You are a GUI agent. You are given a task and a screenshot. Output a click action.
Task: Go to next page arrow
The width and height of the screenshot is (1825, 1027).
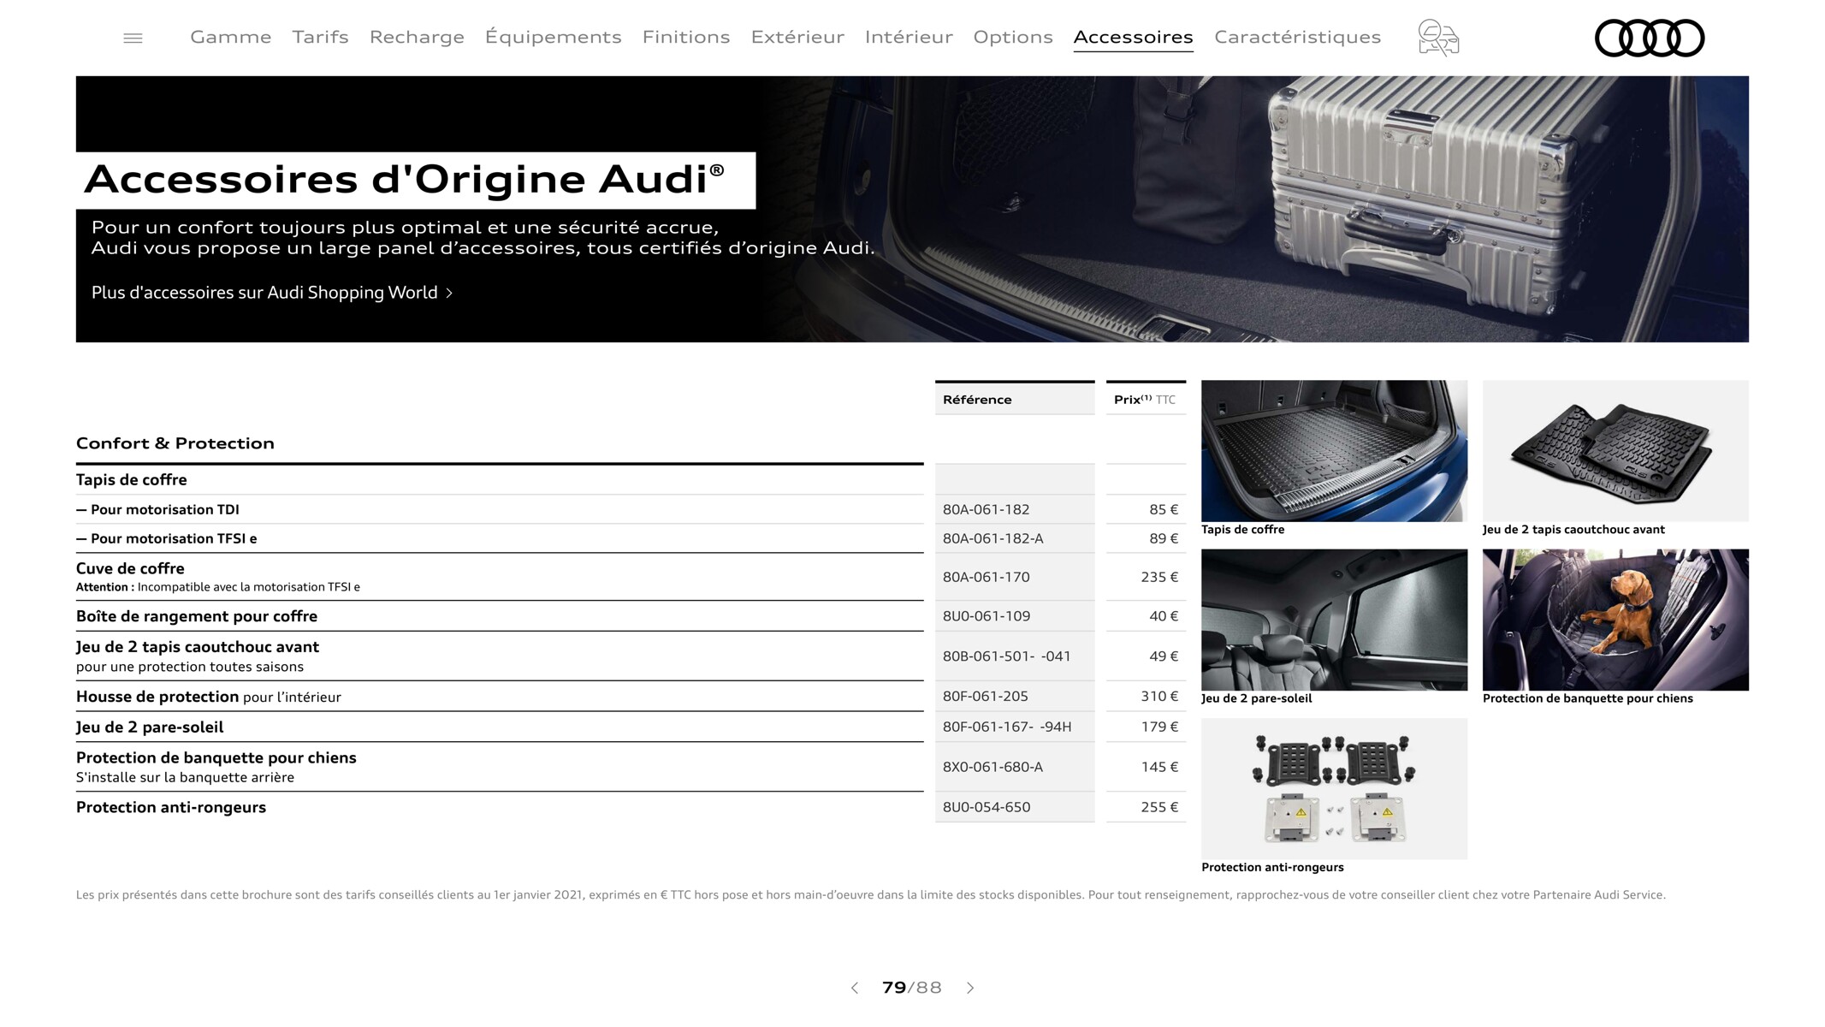pos(970,988)
